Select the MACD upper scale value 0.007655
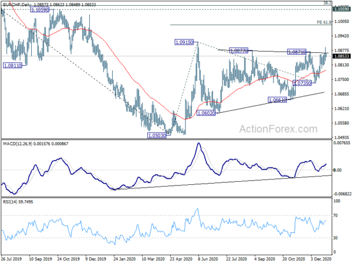 click(x=341, y=143)
